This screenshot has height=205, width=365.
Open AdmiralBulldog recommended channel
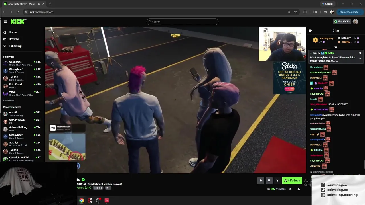point(22,129)
